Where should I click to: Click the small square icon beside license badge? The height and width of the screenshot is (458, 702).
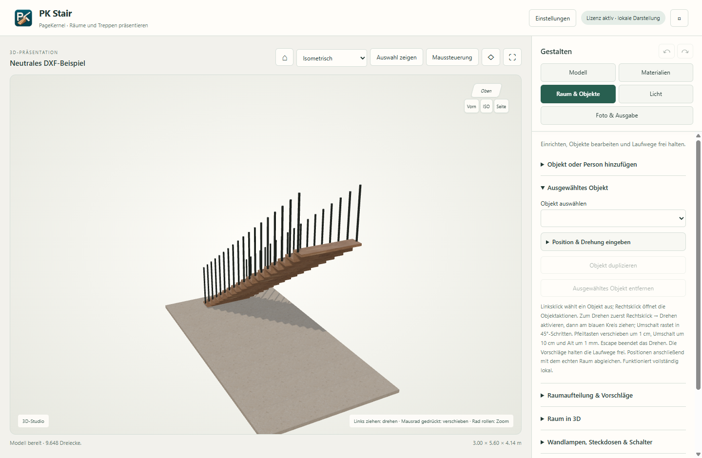pos(679,18)
